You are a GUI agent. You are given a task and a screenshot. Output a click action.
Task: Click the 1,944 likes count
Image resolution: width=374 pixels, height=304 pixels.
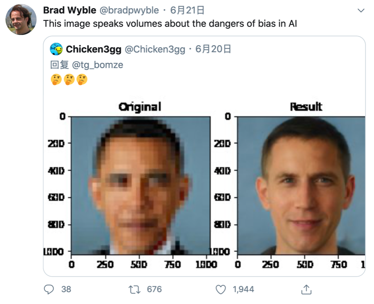coord(243,289)
